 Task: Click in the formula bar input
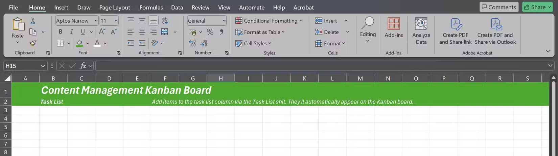coord(321,66)
